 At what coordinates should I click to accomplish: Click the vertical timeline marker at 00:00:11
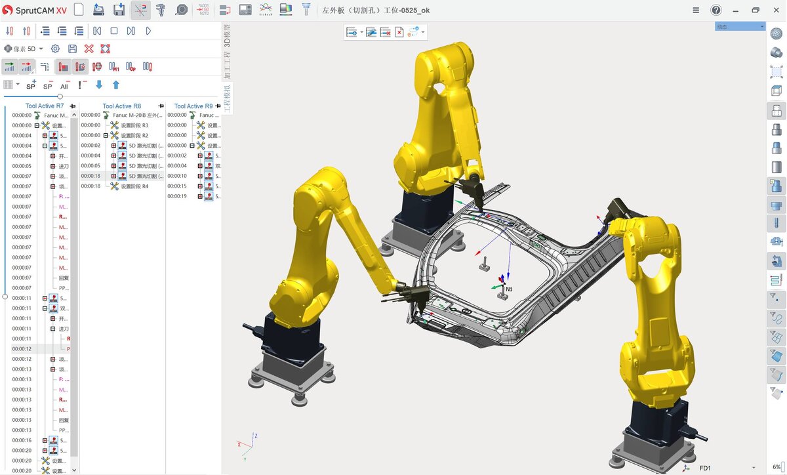(x=5, y=297)
